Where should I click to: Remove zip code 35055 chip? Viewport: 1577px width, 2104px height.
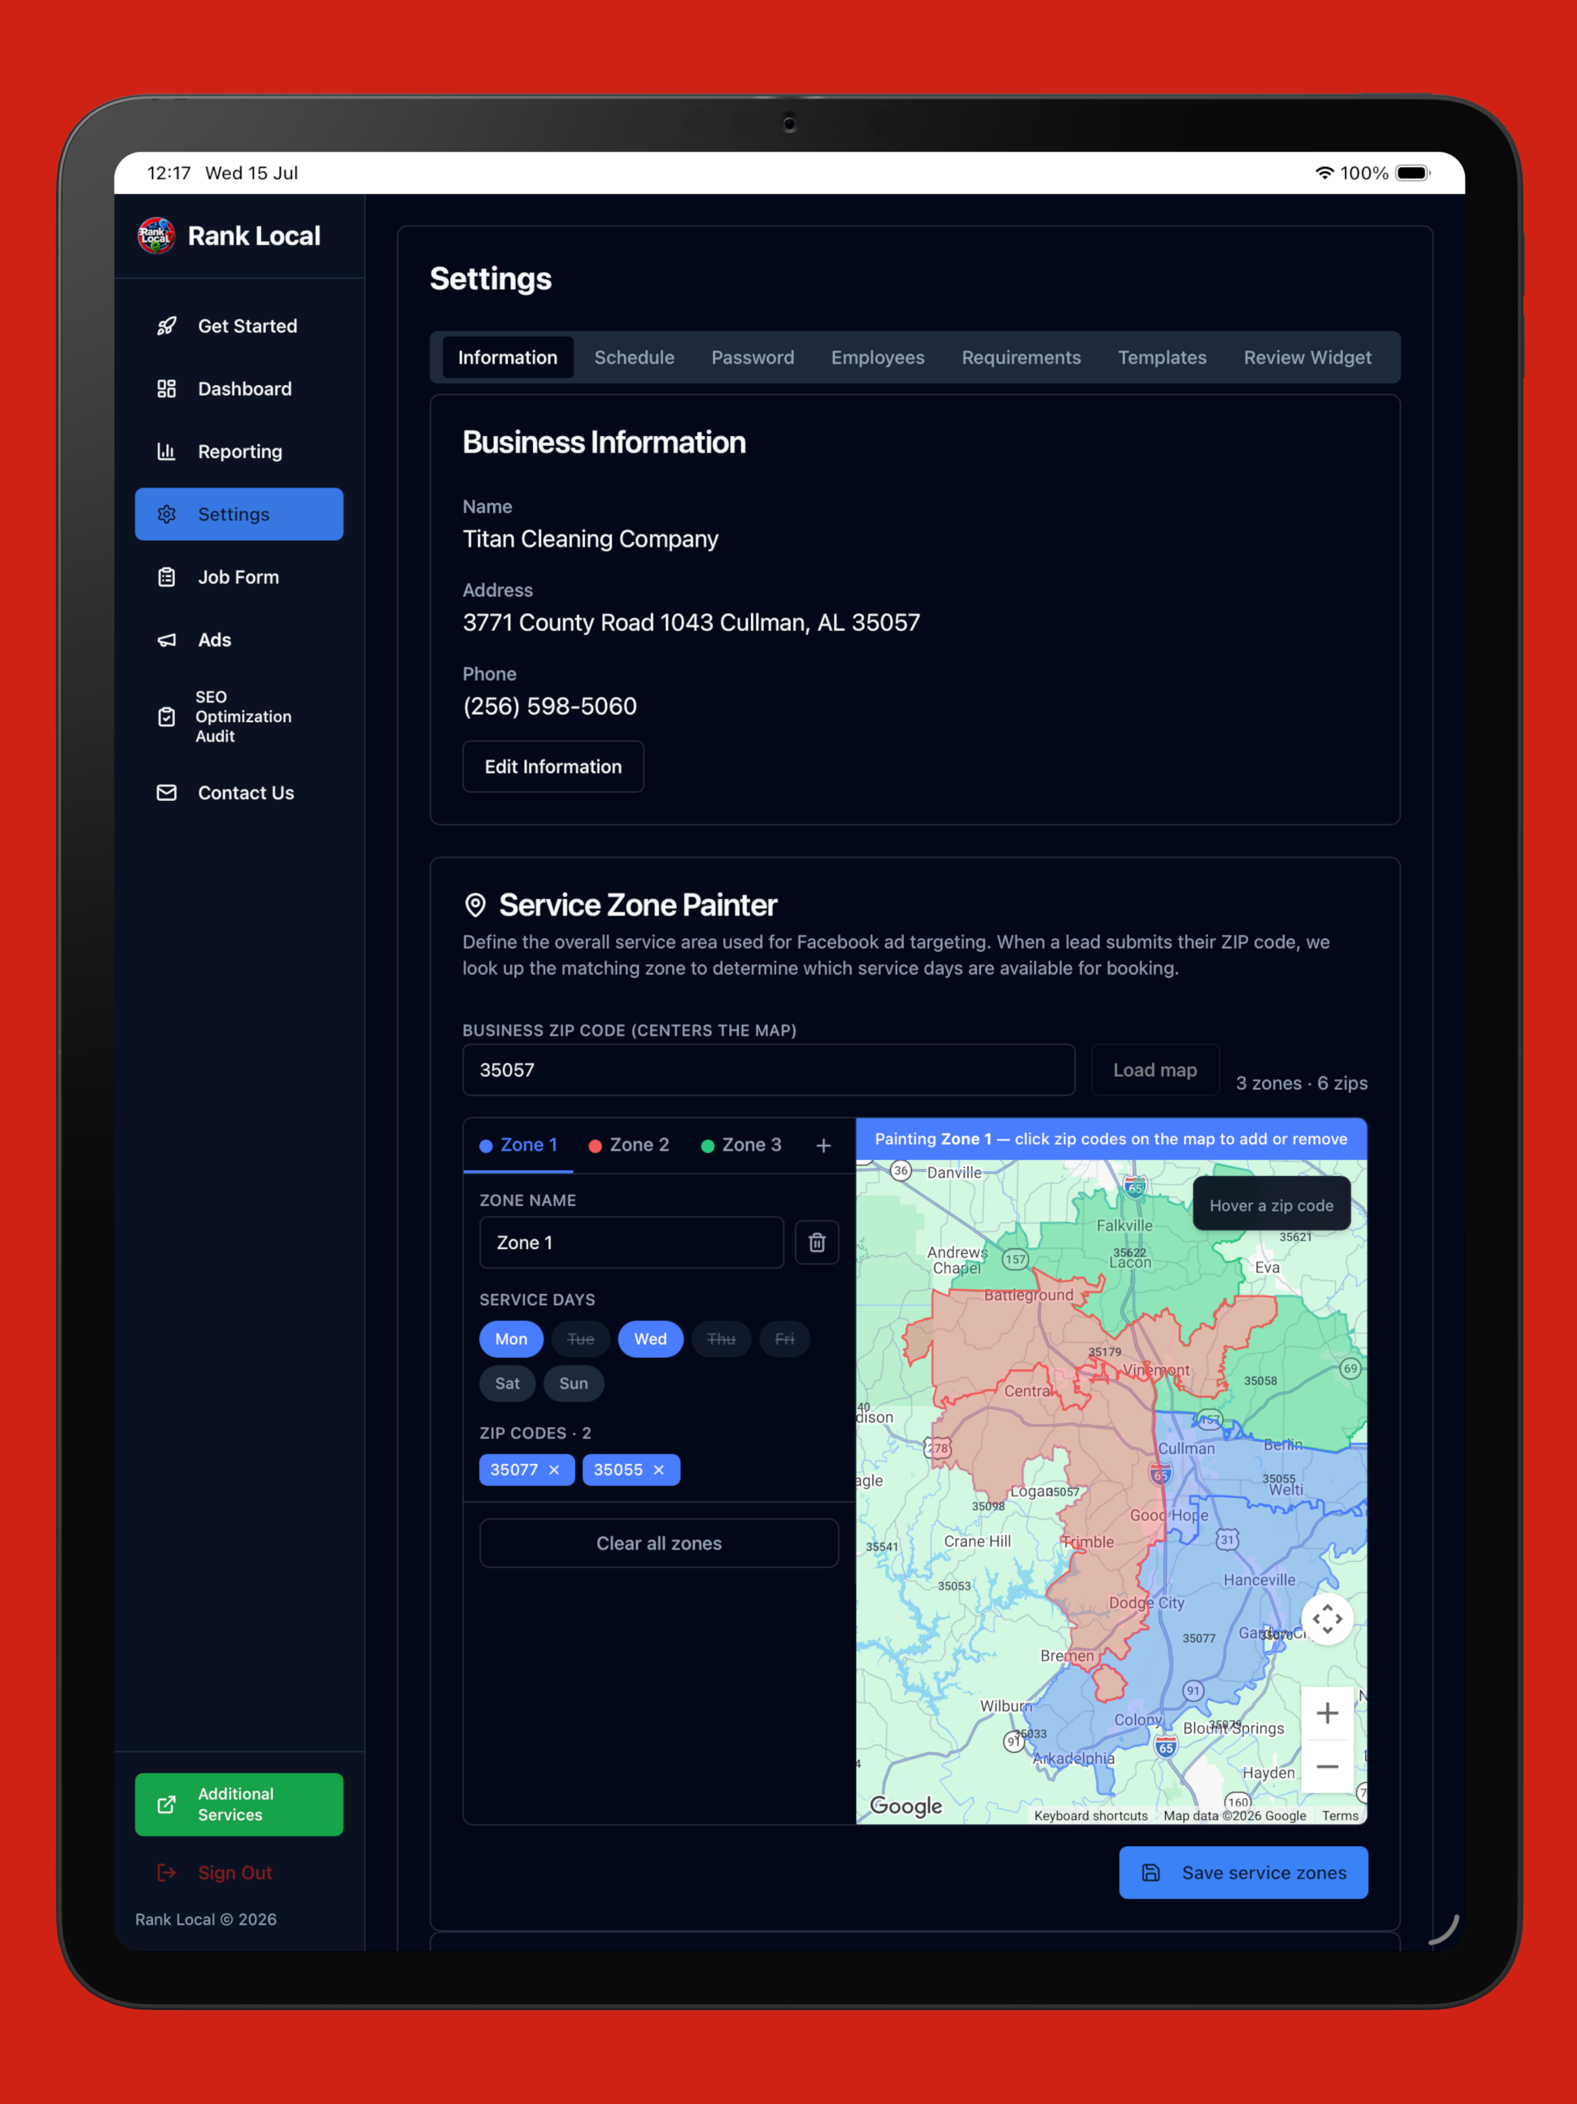(x=659, y=1469)
